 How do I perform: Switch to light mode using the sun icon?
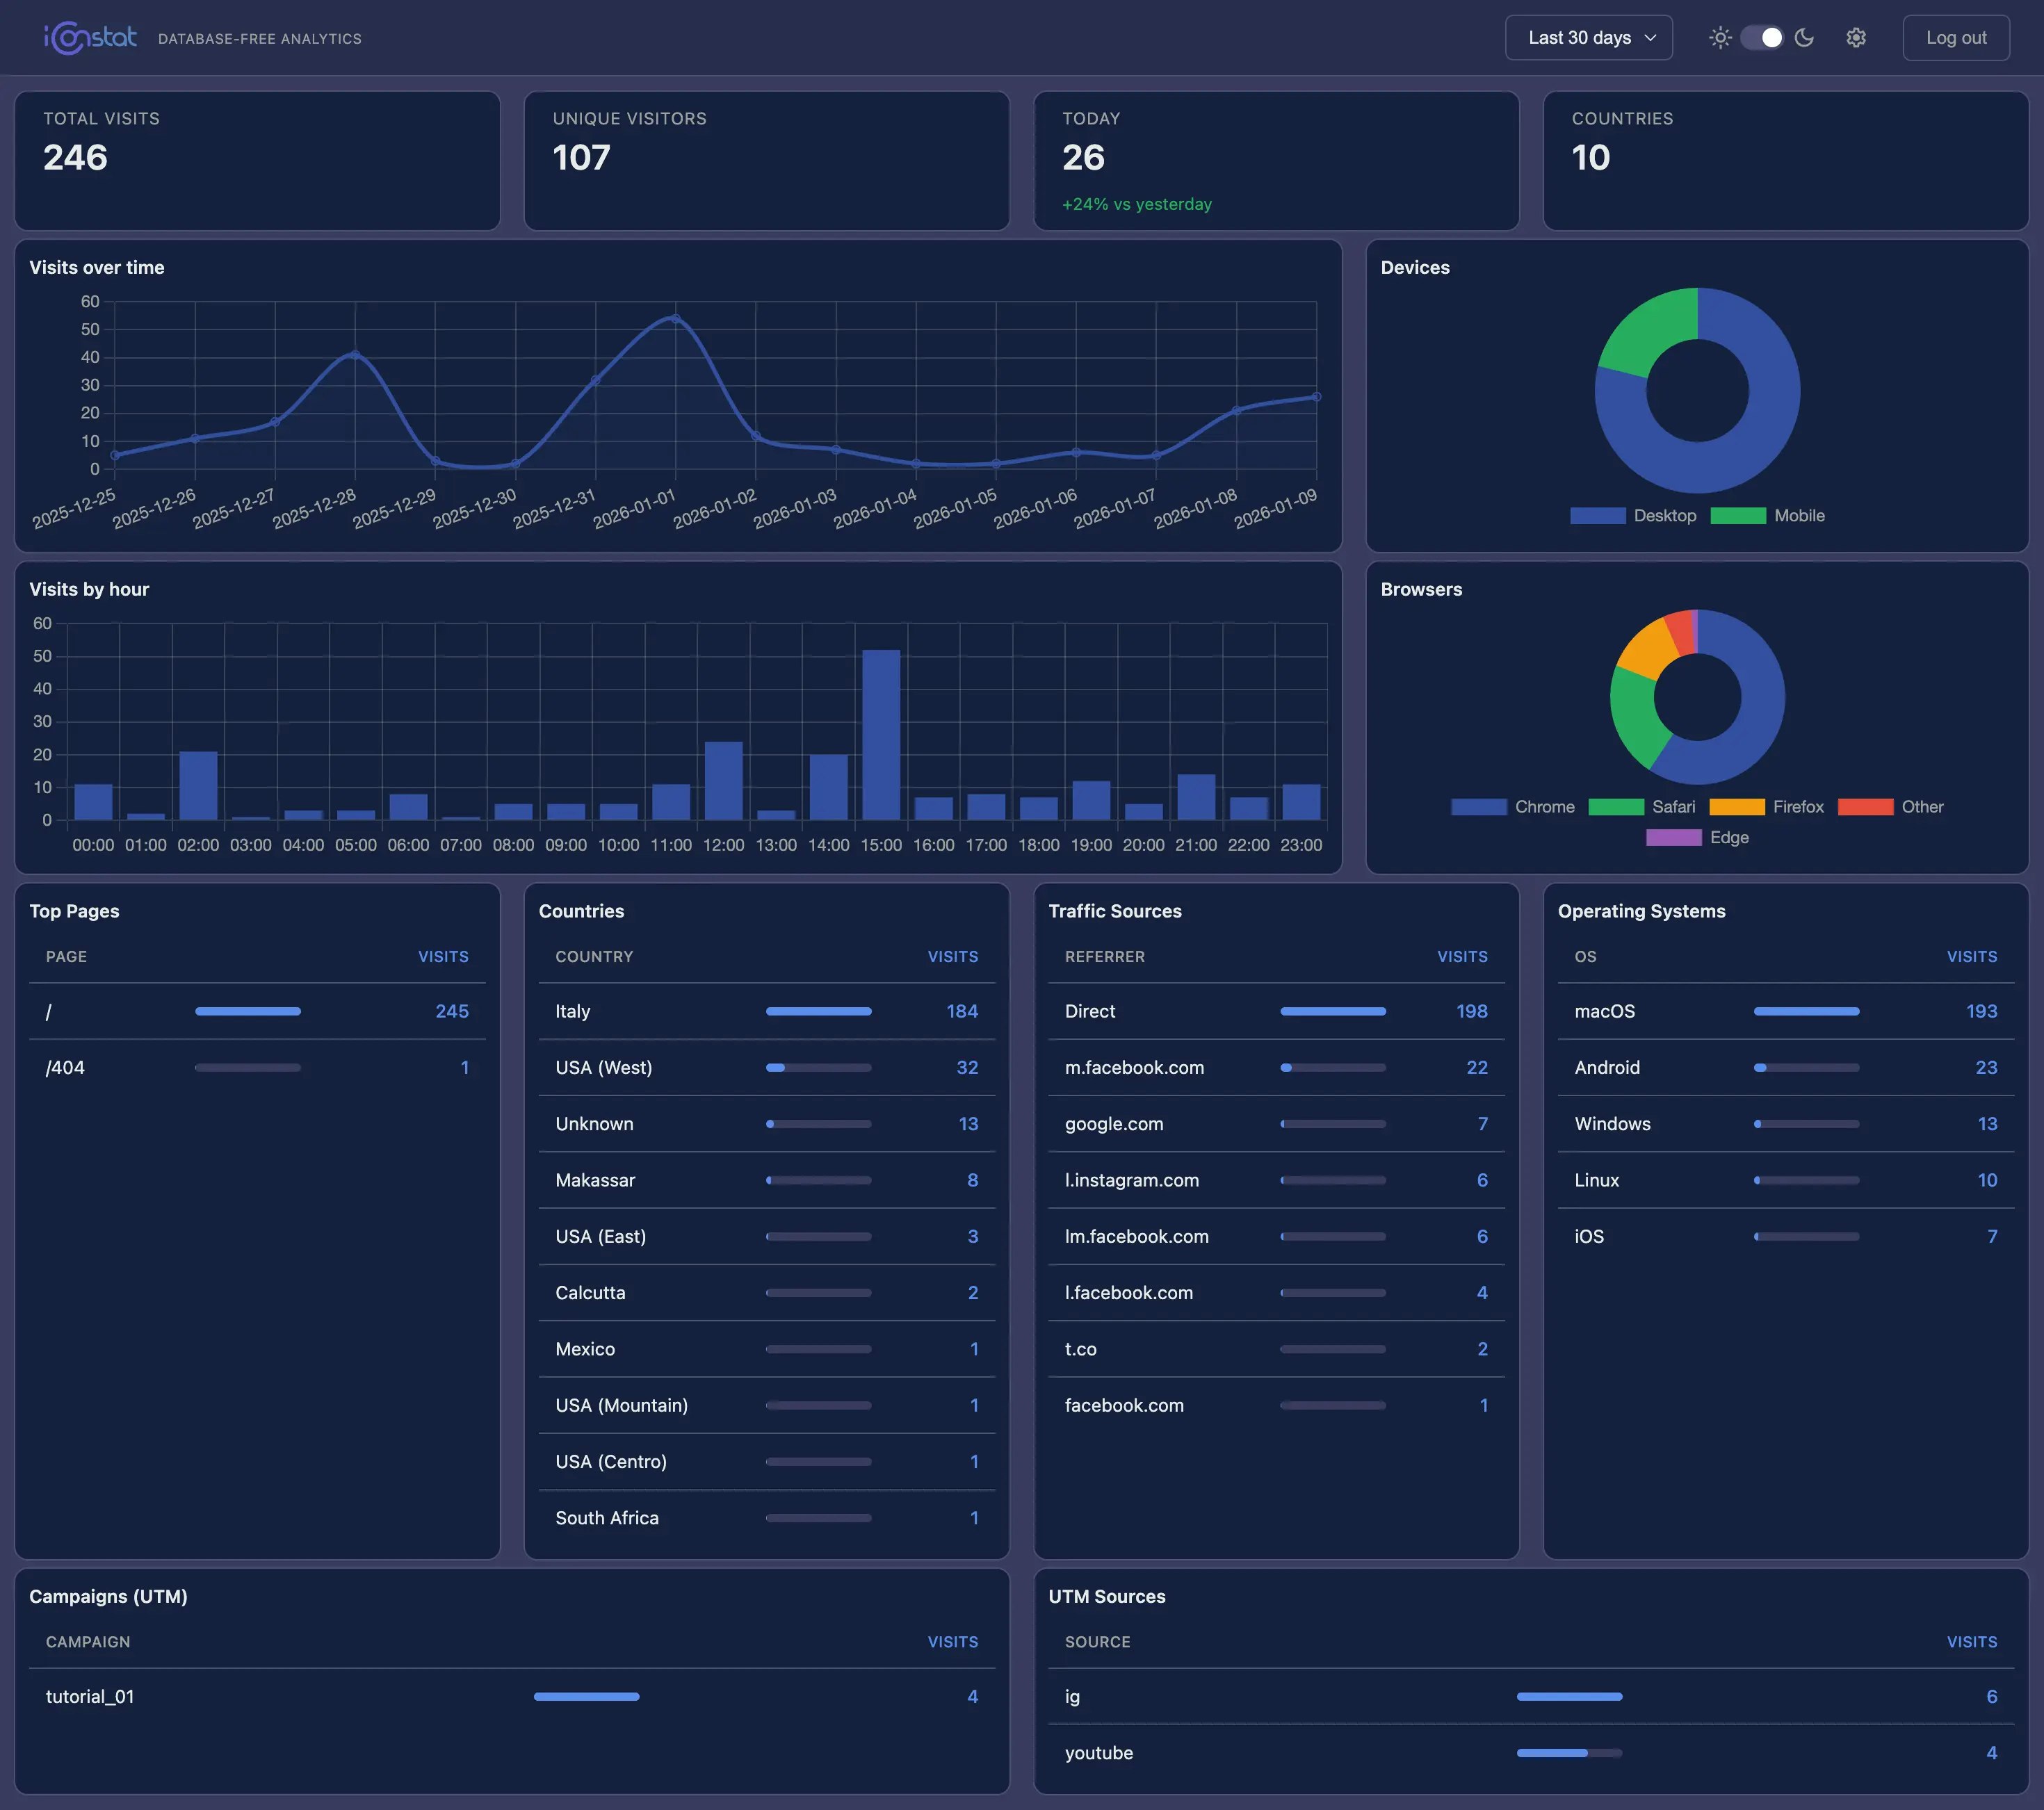[x=1721, y=37]
